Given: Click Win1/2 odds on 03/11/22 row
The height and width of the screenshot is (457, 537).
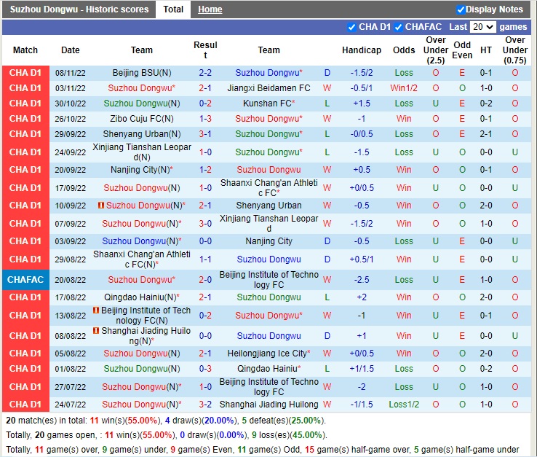Looking at the screenshot, I should click(404, 88).
